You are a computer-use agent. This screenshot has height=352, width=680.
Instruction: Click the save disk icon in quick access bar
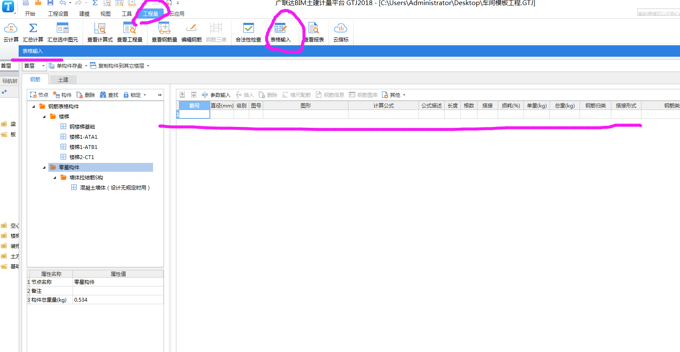click(x=50, y=3)
